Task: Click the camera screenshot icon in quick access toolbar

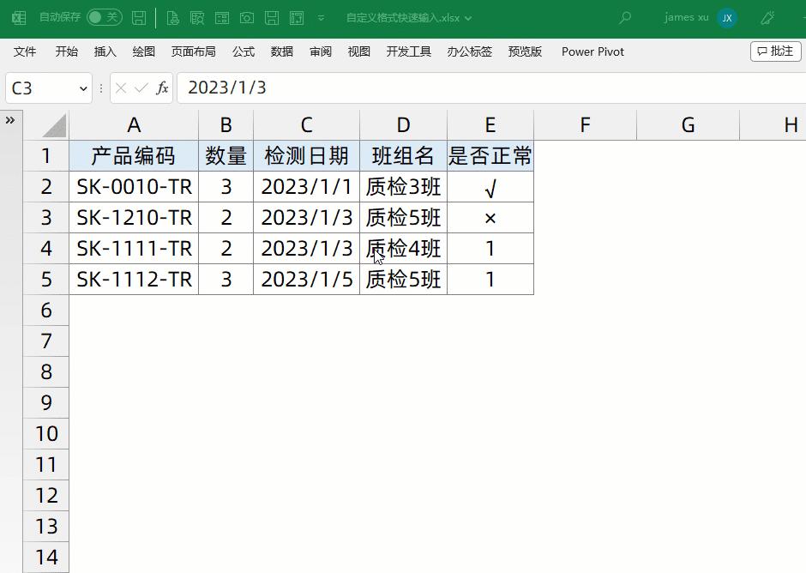Action: click(x=246, y=17)
